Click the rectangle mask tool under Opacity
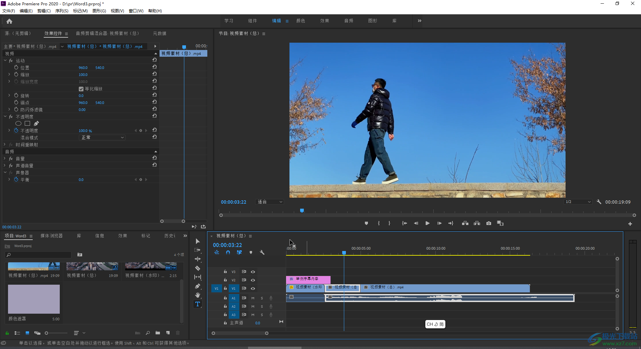This screenshot has height=349, width=641. 27,124
